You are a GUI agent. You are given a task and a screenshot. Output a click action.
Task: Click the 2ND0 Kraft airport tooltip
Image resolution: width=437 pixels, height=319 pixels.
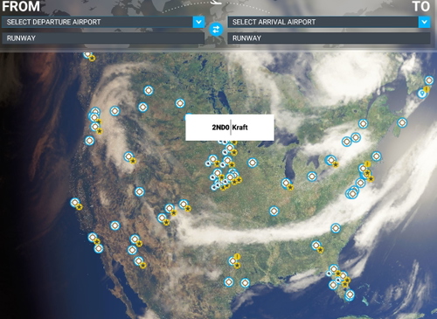tap(230, 128)
